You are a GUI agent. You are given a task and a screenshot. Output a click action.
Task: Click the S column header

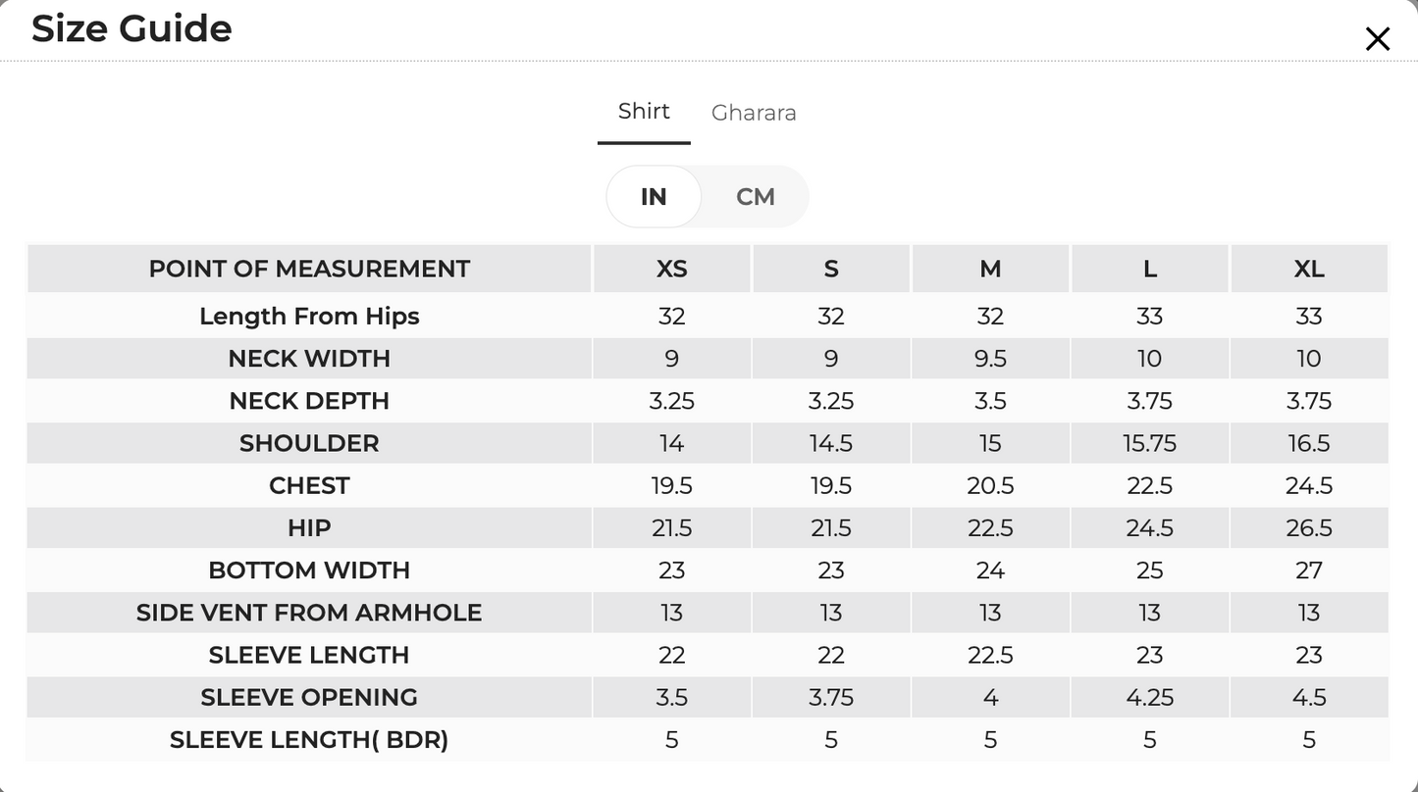click(x=831, y=269)
